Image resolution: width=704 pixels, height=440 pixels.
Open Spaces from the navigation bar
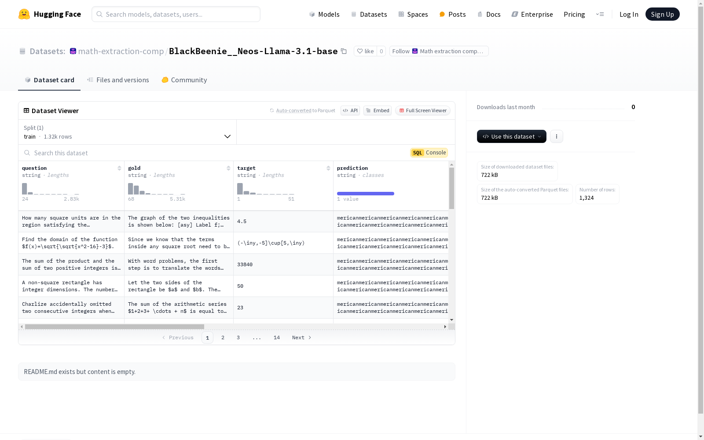413,14
